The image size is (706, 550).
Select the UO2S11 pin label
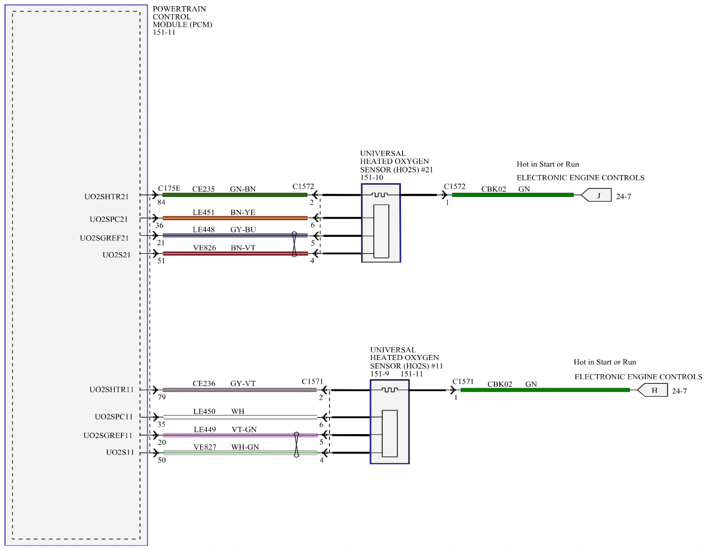click(120, 452)
